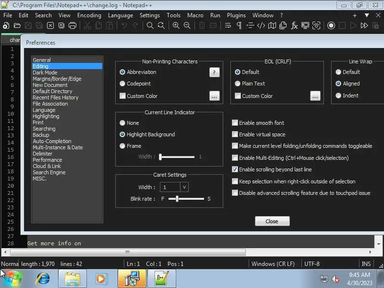Open the Function List fx icon

tap(294, 25)
